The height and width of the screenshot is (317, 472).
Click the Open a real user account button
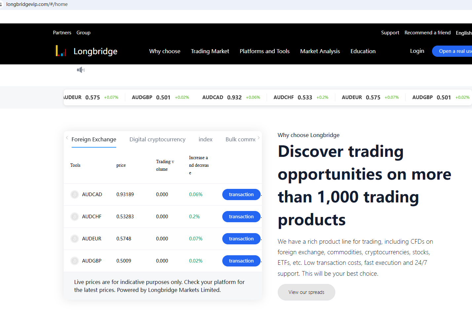452,51
